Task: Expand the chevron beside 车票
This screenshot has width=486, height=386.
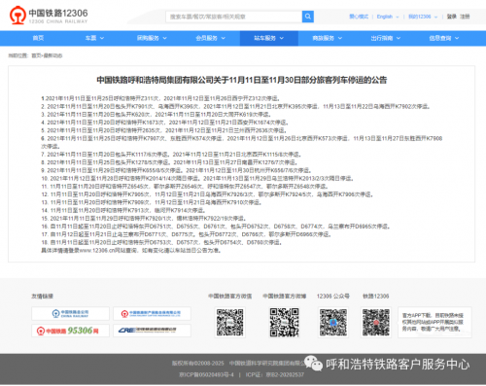Action: click(102, 38)
